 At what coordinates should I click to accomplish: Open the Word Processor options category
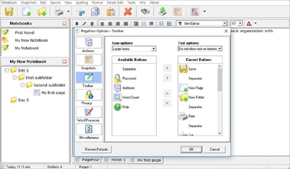89,114
